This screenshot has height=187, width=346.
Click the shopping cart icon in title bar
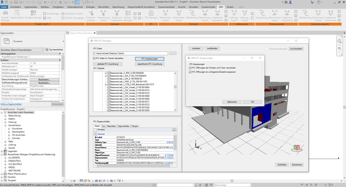(x=312, y=2)
